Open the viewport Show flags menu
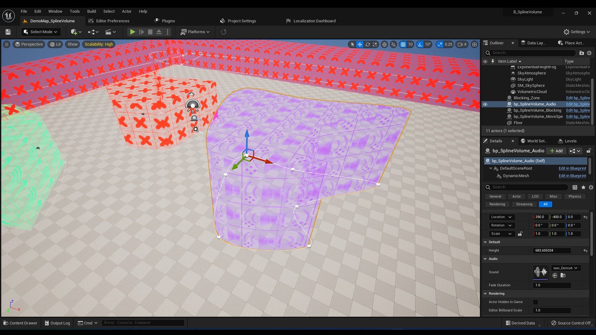 (73, 44)
